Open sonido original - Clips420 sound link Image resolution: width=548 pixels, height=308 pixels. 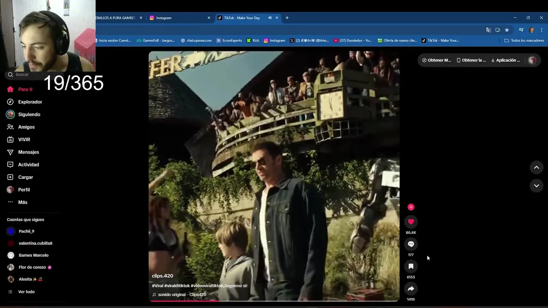[179, 295]
